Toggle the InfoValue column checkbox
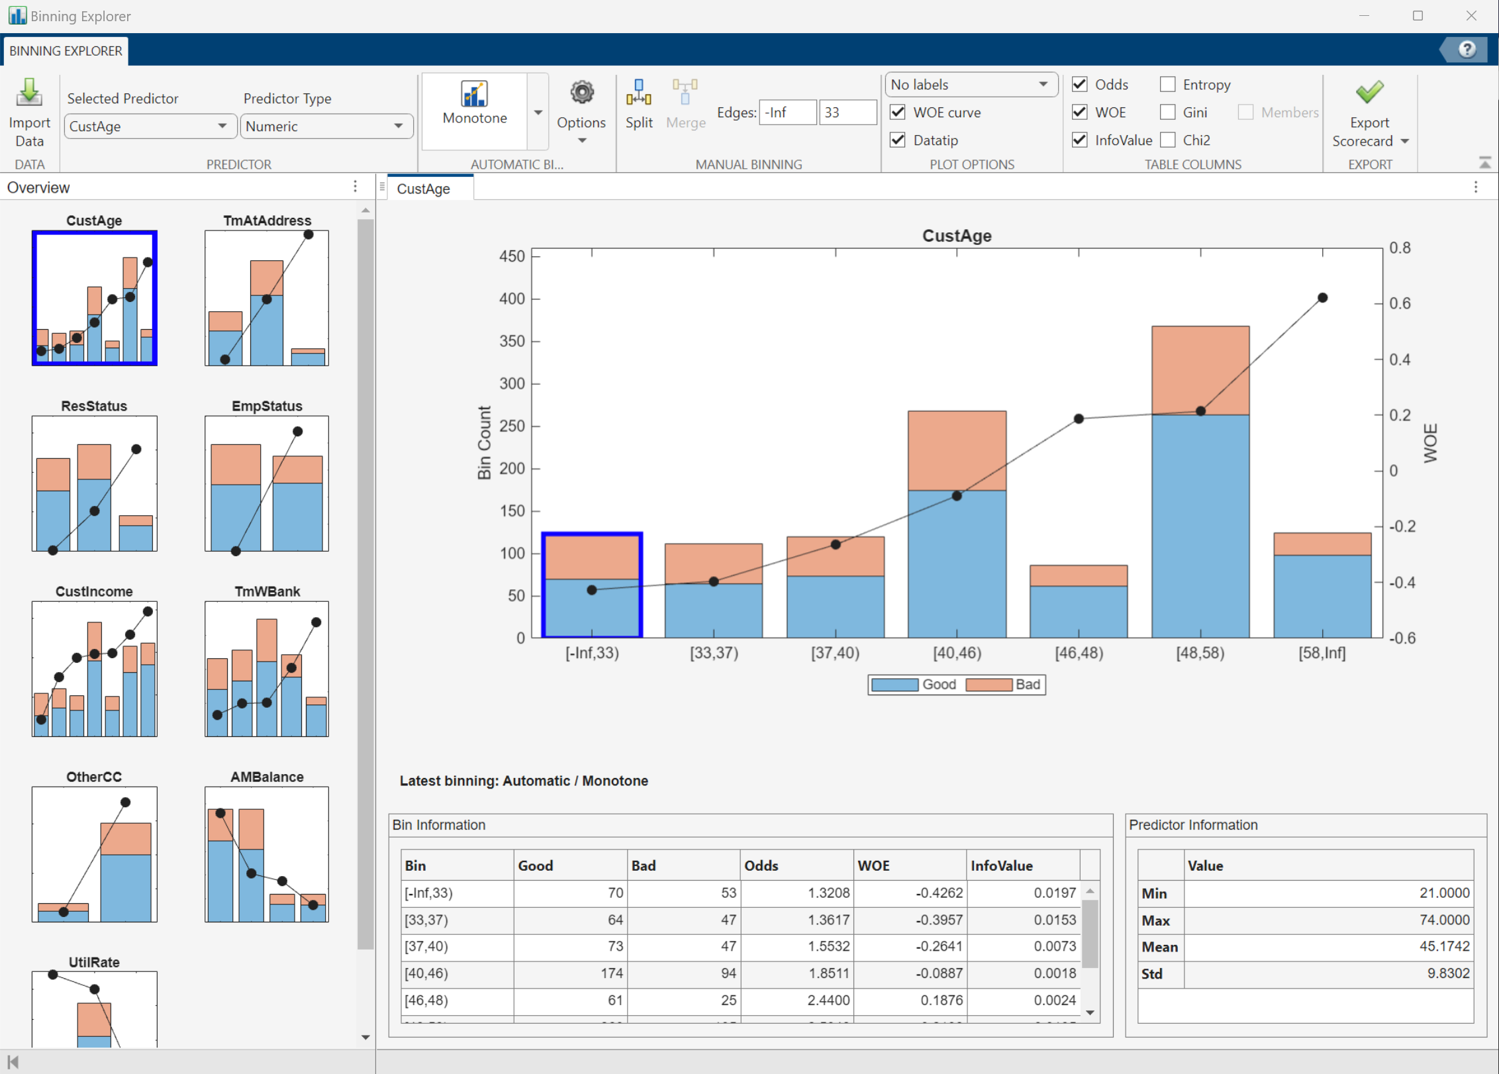 click(1079, 140)
